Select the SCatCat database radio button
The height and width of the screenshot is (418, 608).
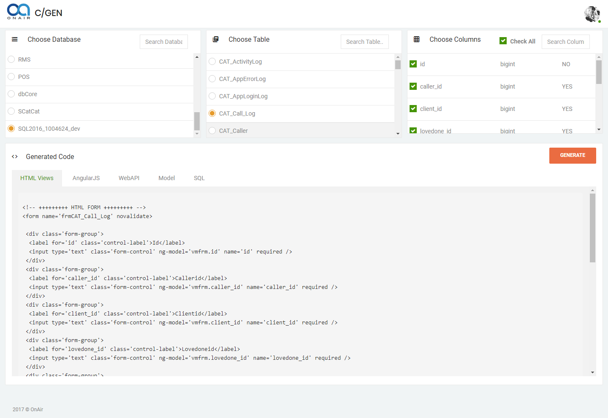[x=11, y=111]
